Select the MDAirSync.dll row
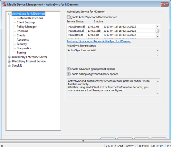The width and height of the screenshot is (171, 147). pyautogui.click(x=111, y=31)
